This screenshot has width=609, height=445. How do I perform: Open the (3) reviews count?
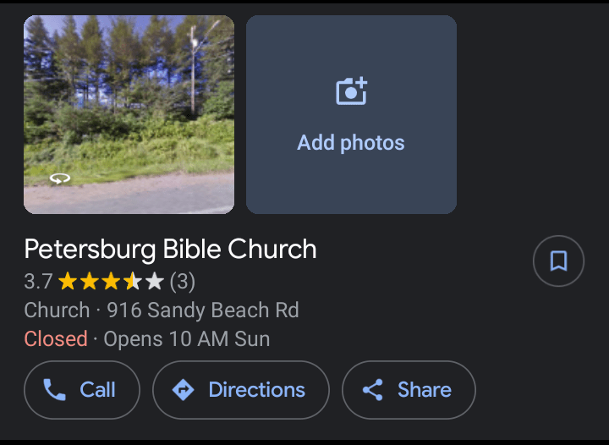(x=183, y=281)
